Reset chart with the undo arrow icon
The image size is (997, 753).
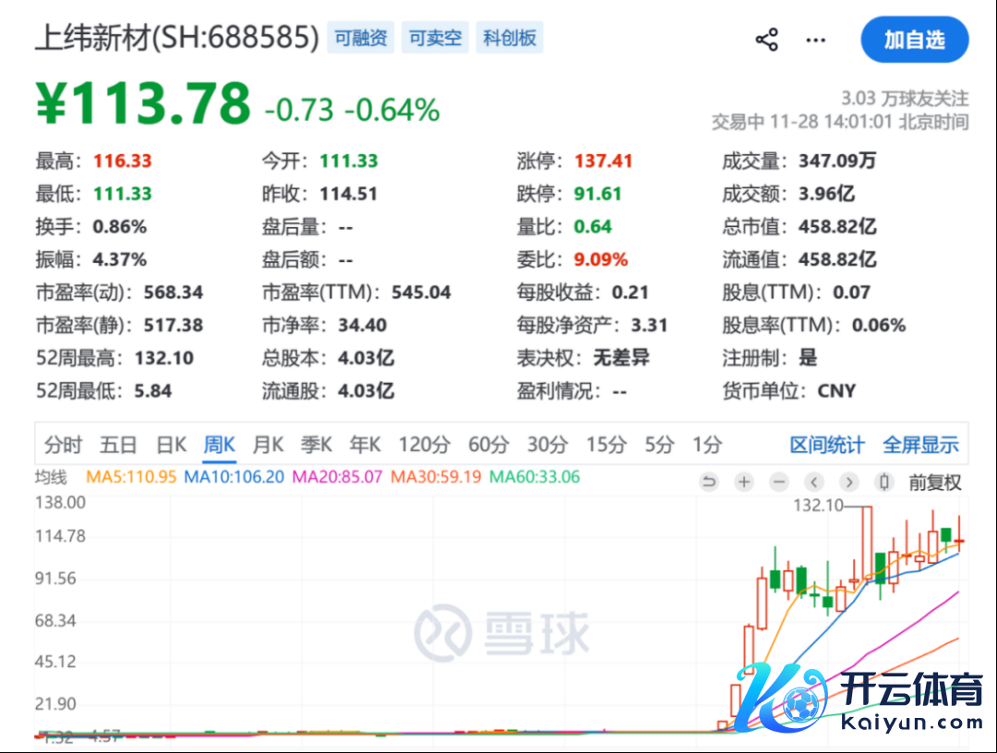click(709, 482)
